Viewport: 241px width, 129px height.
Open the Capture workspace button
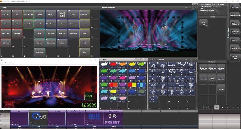click(221, 89)
